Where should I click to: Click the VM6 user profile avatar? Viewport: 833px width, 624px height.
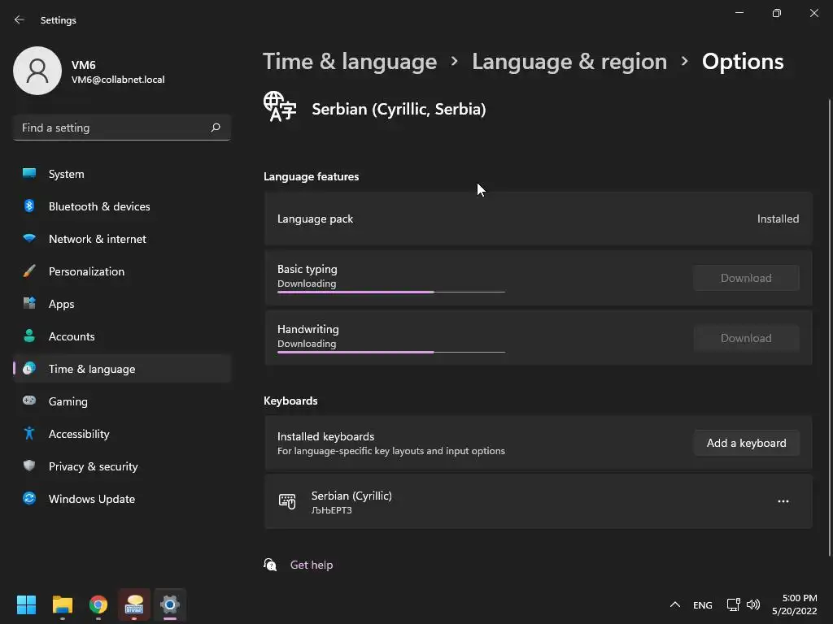point(37,71)
